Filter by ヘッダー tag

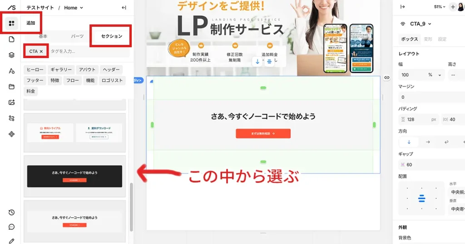[x=111, y=69]
